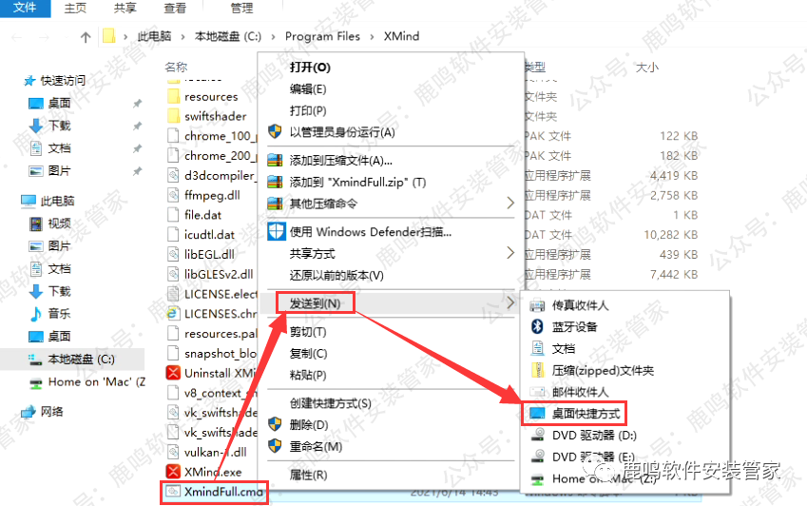The image size is (807, 506).
Task: Click Program Files in the address breadcrumb
Action: click(322, 36)
